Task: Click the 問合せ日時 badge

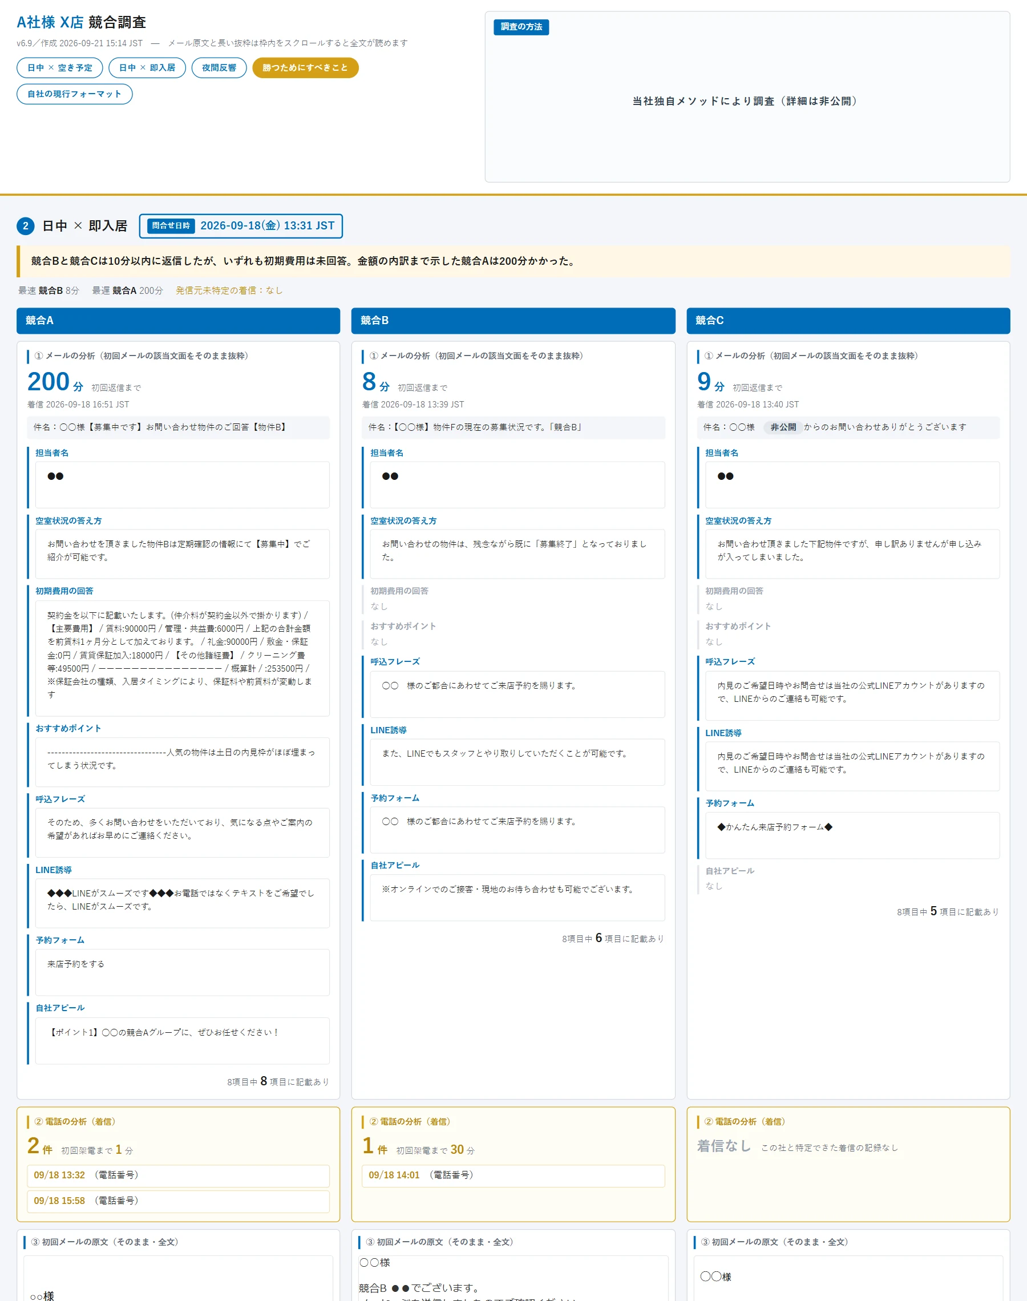Action: point(171,225)
